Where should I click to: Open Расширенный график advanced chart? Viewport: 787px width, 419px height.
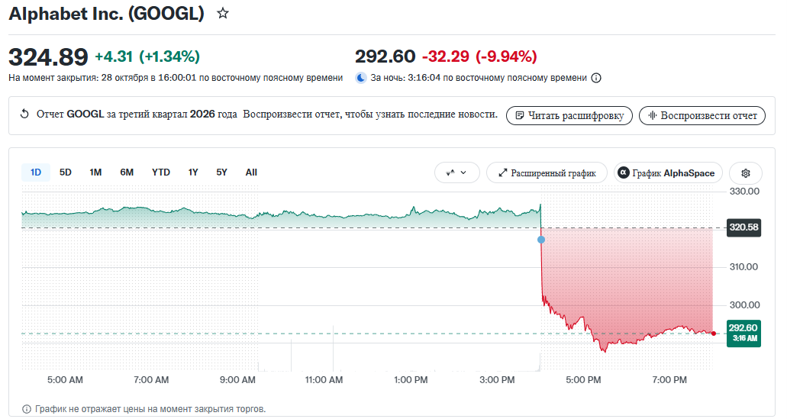547,173
